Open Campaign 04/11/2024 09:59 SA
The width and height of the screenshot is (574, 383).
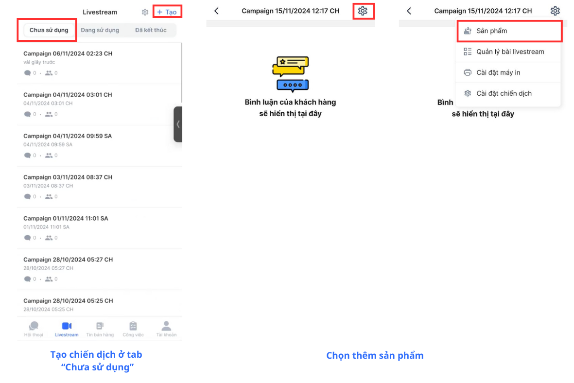click(99, 146)
